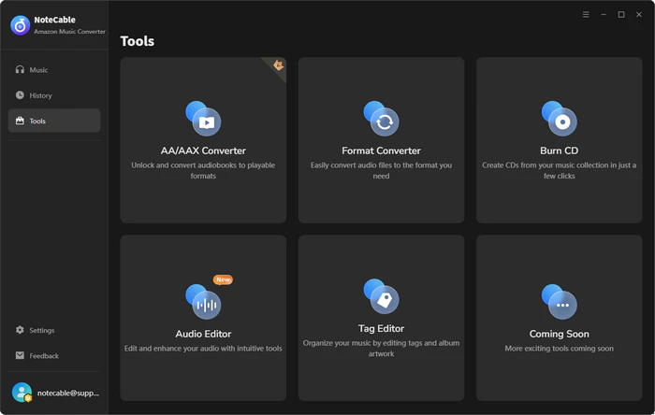Click 'Easily convert audio files' description

[381, 170]
